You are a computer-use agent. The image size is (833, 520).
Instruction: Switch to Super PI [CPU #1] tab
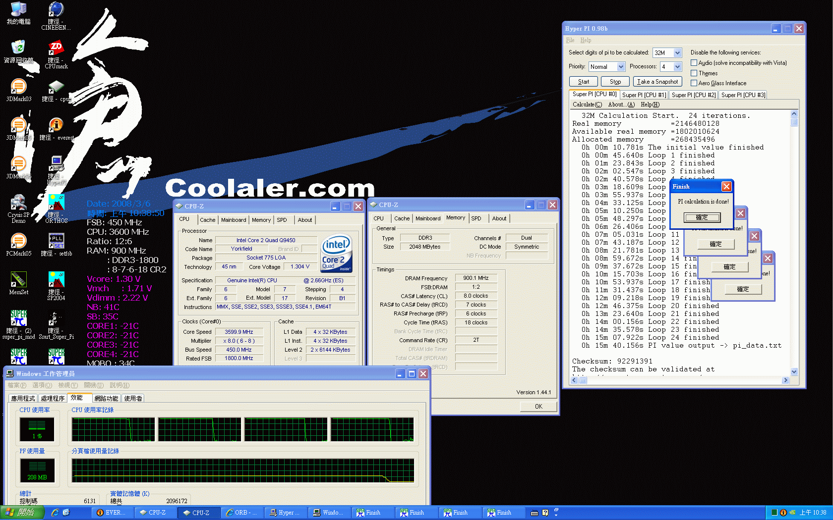(644, 95)
